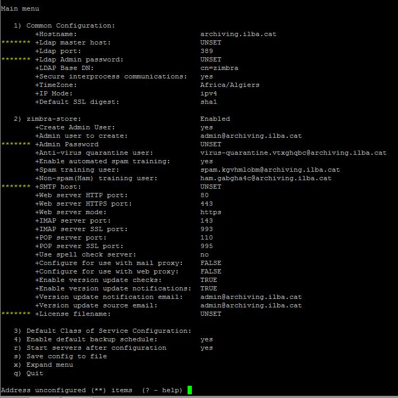The width and height of the screenshot is (398, 398).
Task: Click the '+Create Admin User:' label
Action: (x=75, y=127)
